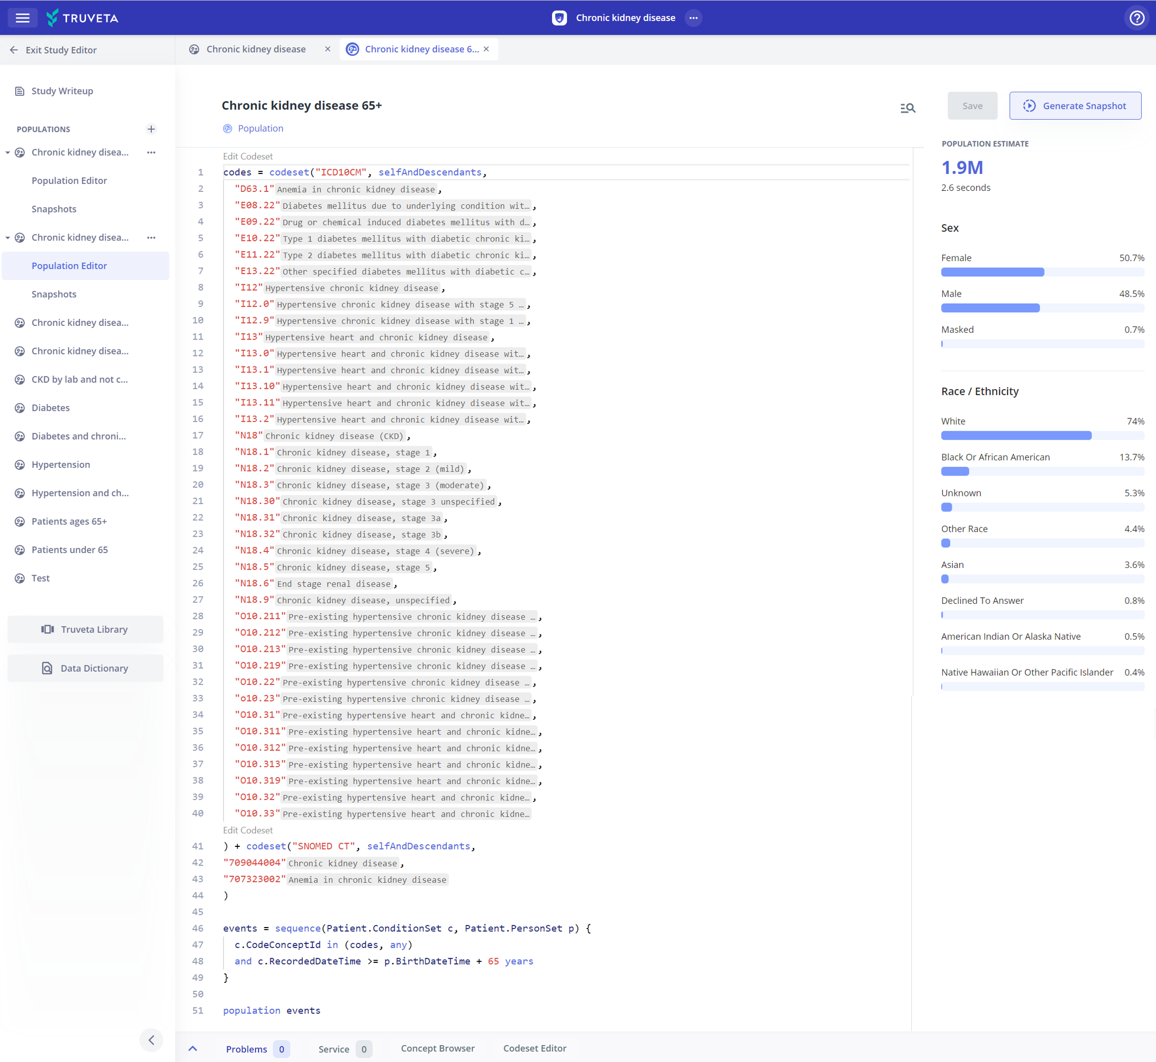
Task: Click the White race percentage bar
Action: [1042, 436]
